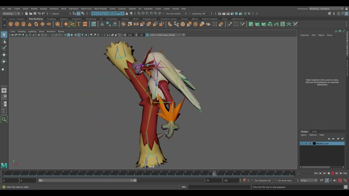Open the Mesh Tools menu

86,8
